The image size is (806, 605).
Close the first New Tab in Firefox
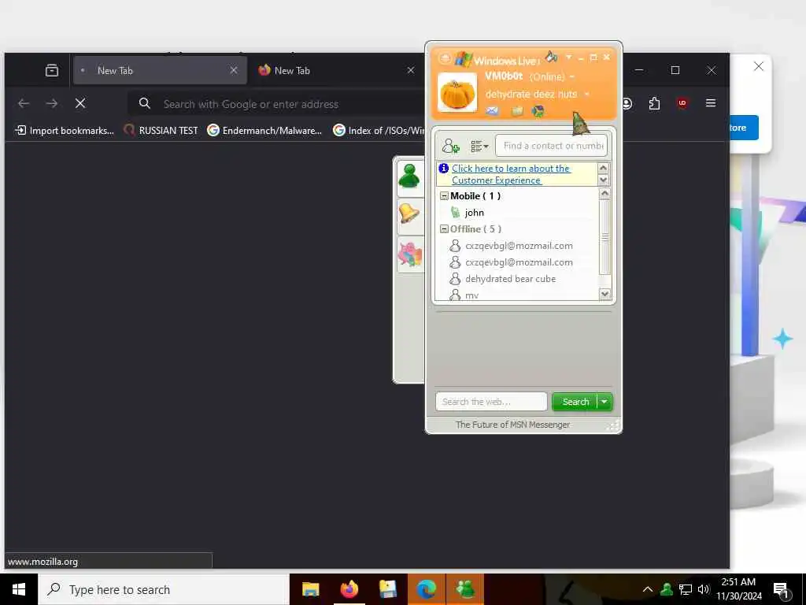(234, 70)
